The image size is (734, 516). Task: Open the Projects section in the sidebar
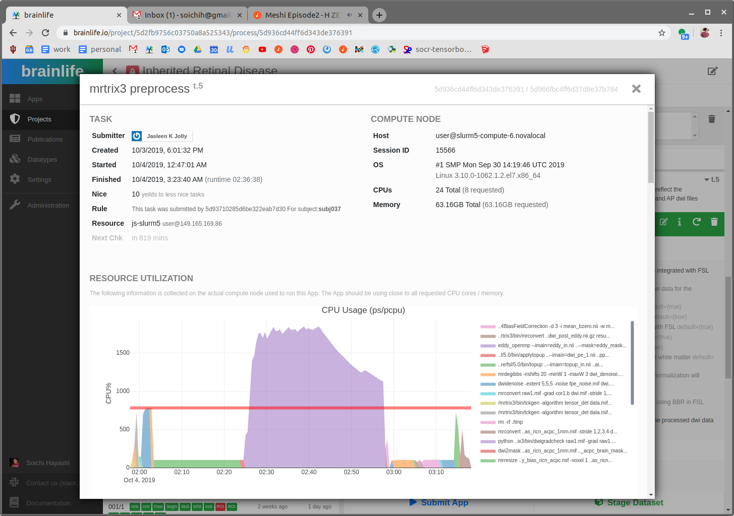pyautogui.click(x=39, y=119)
